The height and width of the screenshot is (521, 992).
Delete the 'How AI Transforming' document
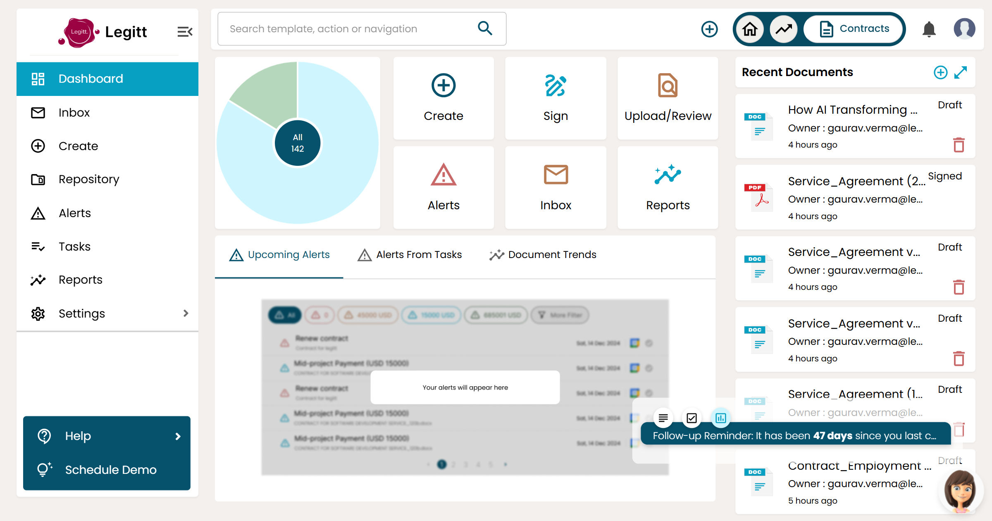tap(959, 145)
